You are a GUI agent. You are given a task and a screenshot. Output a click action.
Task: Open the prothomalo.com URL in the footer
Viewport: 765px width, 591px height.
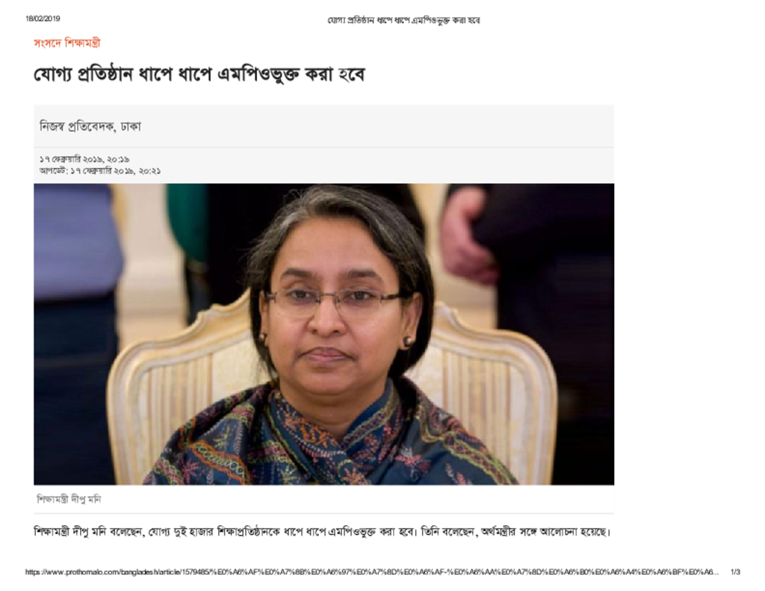[372, 572]
